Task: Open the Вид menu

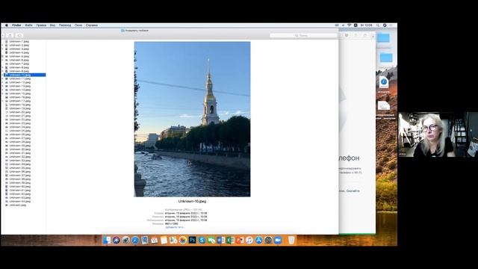Action: point(52,25)
